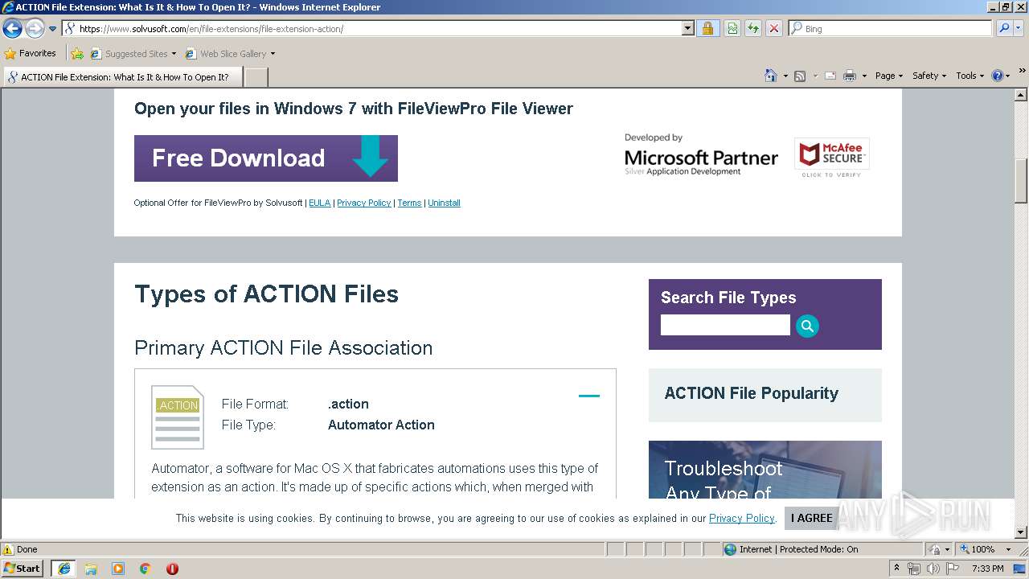This screenshot has height=579, width=1029.
Task: Go back with the browser Back arrow
Action: point(12,29)
